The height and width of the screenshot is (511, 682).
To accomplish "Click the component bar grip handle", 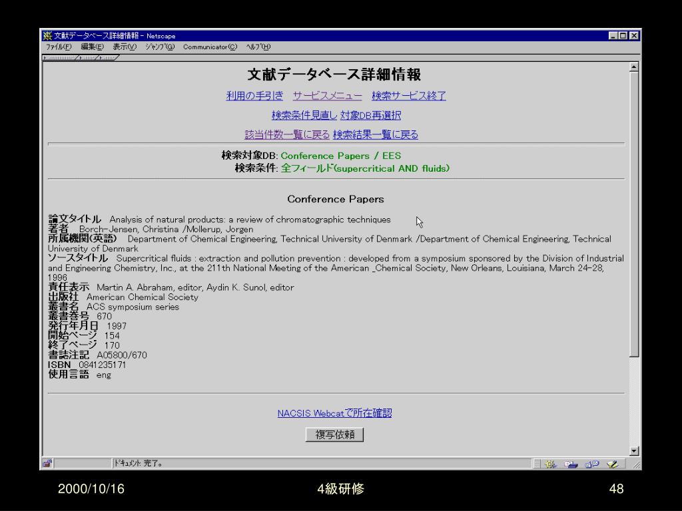I will (537, 464).
